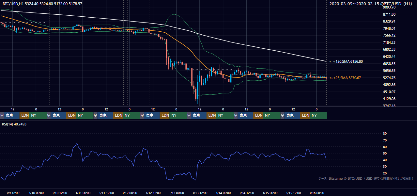Select the 3/15 12:00 date label
This screenshot has height=196, width=417.
293,193
